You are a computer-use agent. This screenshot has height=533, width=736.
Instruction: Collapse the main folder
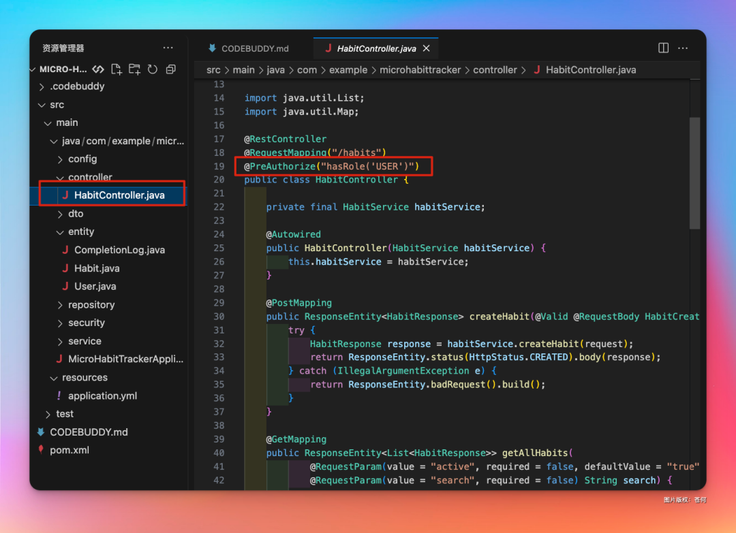tap(48, 123)
